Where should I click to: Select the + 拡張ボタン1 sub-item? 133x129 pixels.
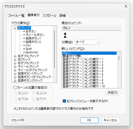[32, 38]
